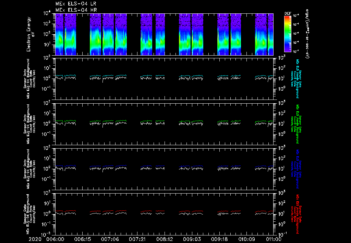
Task: Click the "Sensor Data" left axis label beside the cyan trace
Action: 25,79
